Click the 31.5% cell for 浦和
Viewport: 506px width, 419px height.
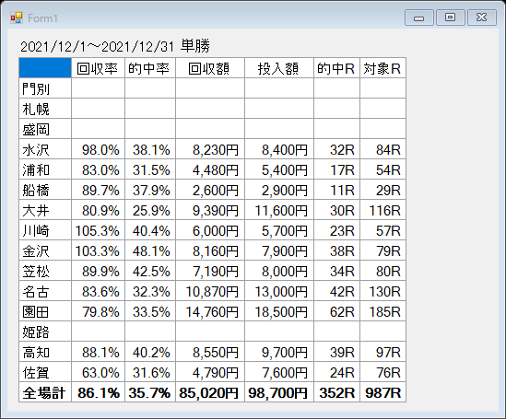[150, 169]
